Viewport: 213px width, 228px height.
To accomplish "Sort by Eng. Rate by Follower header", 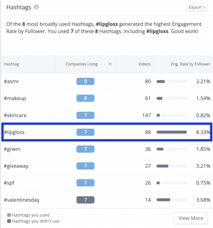I will (x=190, y=64).
